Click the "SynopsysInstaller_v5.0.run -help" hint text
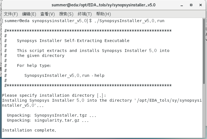 [x=64, y=75]
